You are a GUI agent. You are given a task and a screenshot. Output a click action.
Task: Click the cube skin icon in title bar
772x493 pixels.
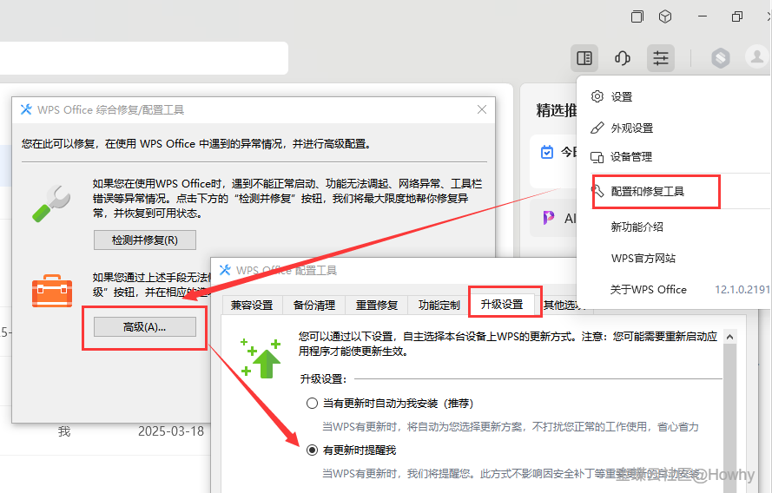coord(665,16)
